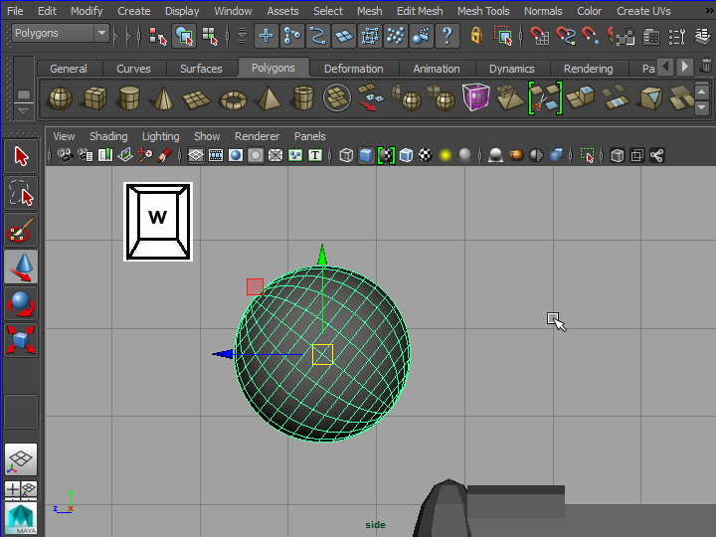Click the select by component type icon
Image resolution: width=716 pixels, height=537 pixels.
(210, 36)
